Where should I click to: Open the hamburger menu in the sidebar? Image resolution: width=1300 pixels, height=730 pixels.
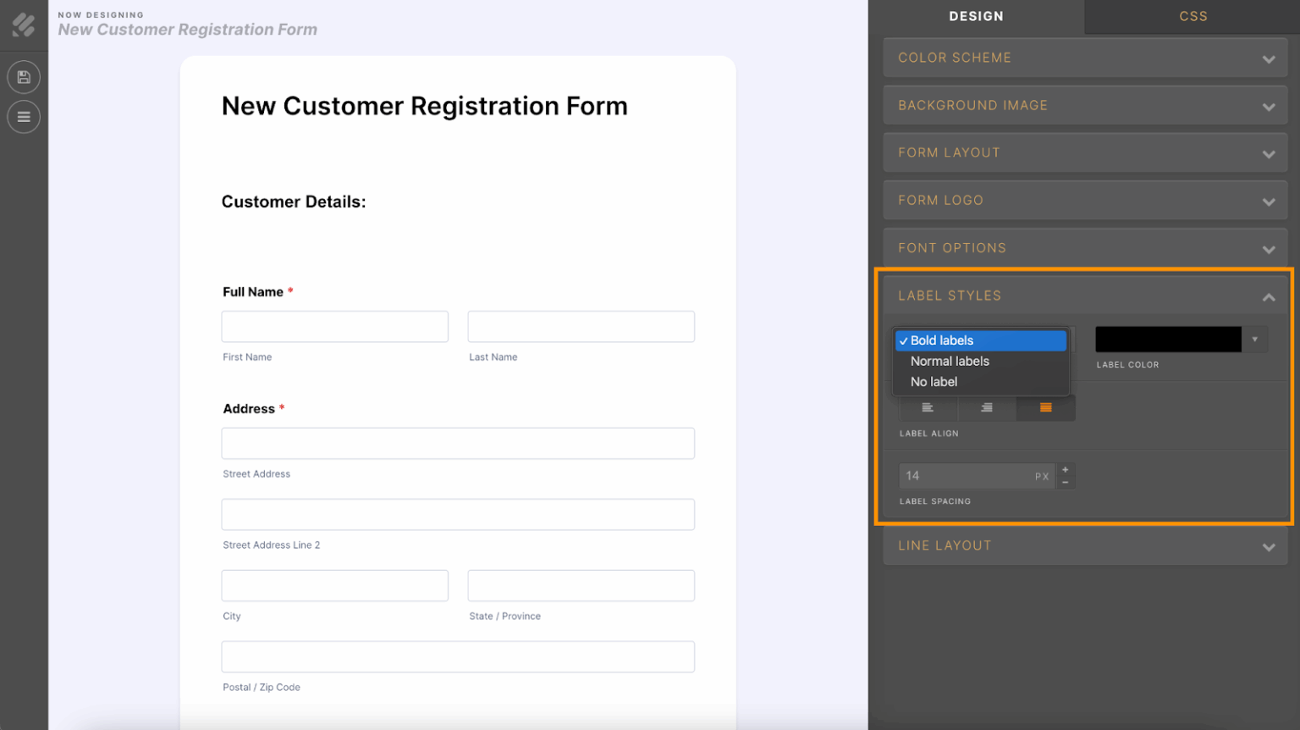[23, 117]
